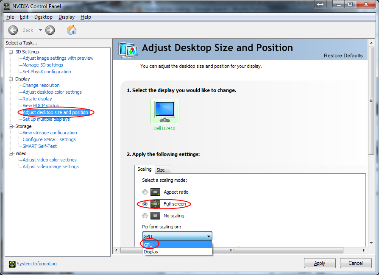Click the horizontal scrollbar right arrow
The height and width of the screenshot is (275, 379).
(x=364, y=250)
